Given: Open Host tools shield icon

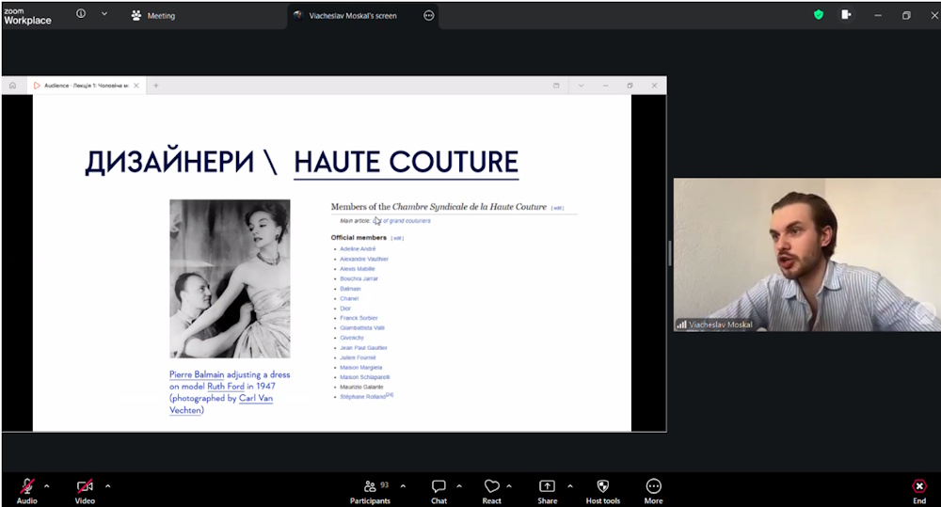Looking at the screenshot, I should click(602, 487).
